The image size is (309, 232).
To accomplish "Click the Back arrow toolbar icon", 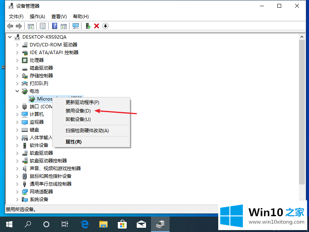I will tap(10, 26).
